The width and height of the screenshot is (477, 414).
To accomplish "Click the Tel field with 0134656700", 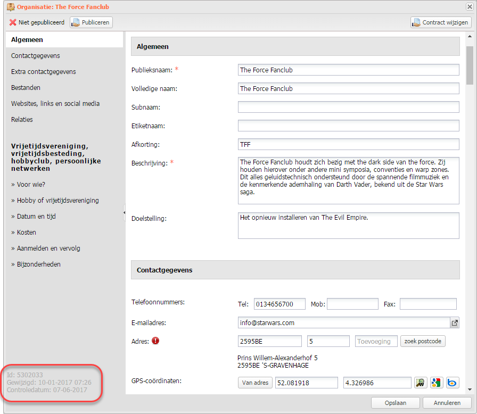I will point(279,304).
